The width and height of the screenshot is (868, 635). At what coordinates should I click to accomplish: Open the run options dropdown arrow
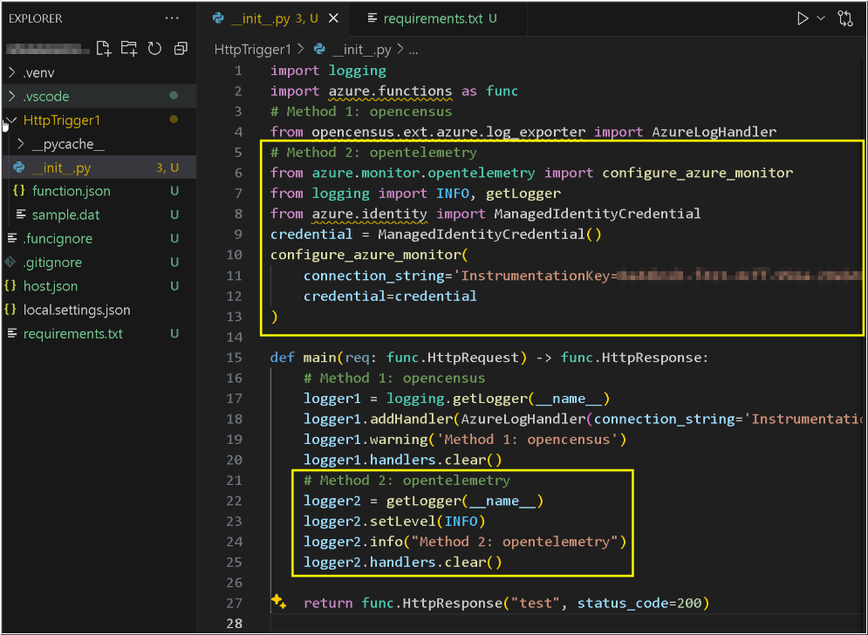click(821, 18)
